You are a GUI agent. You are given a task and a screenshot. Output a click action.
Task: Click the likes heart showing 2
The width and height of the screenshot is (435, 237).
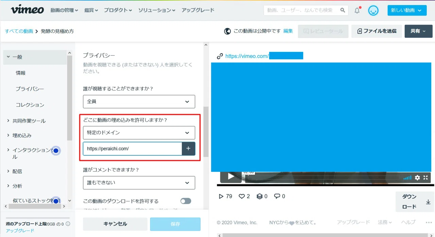244,196
